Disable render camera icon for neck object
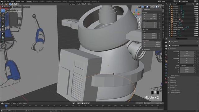Image resolution: width=199 pixels, height=112 pixels. click(197, 34)
